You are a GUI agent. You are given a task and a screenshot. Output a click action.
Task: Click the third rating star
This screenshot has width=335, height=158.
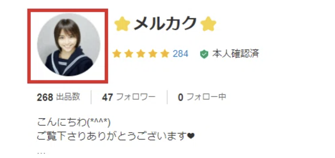(141, 54)
